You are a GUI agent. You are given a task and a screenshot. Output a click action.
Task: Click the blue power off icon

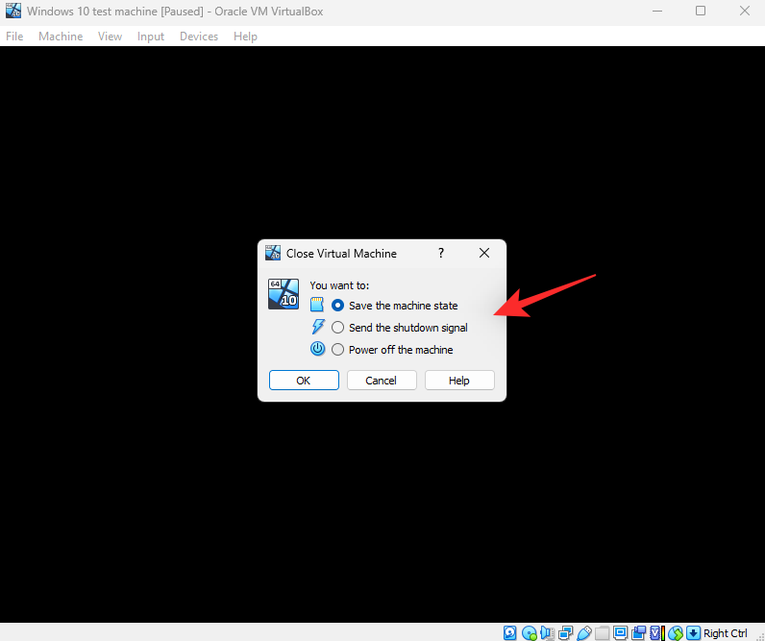click(x=317, y=349)
